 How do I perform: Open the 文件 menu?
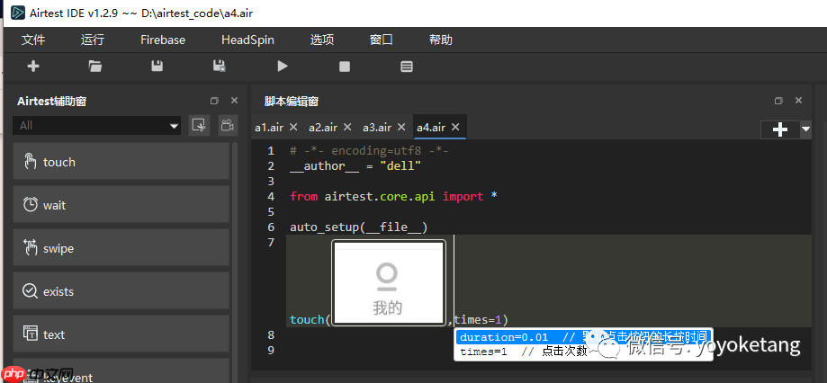33,40
